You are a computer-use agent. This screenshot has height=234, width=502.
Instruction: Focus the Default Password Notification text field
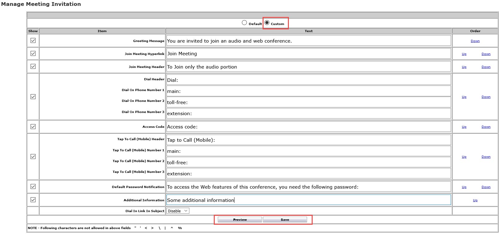308,187
